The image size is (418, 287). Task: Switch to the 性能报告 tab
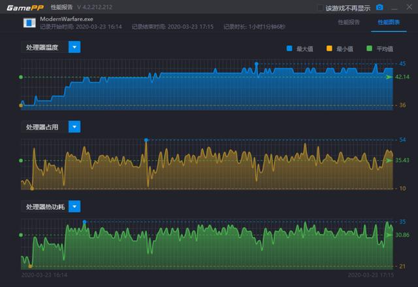[x=349, y=22]
